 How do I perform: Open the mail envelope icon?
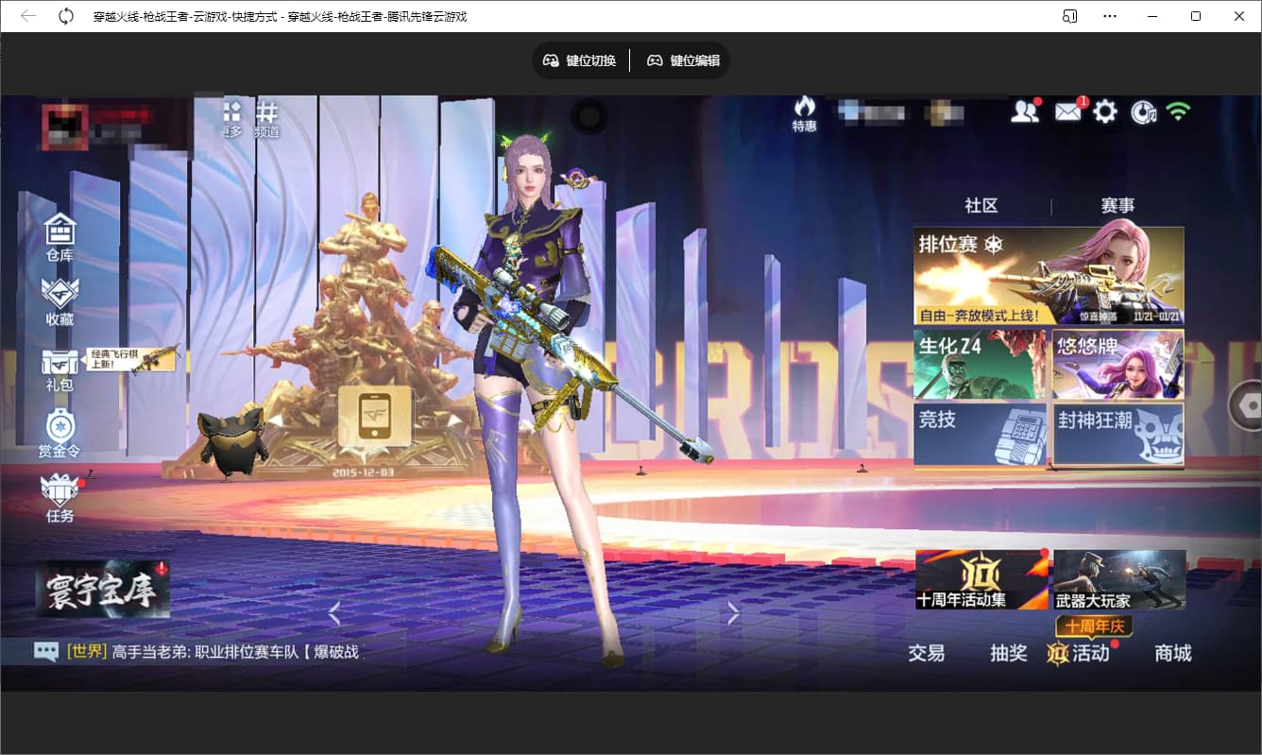click(1068, 111)
